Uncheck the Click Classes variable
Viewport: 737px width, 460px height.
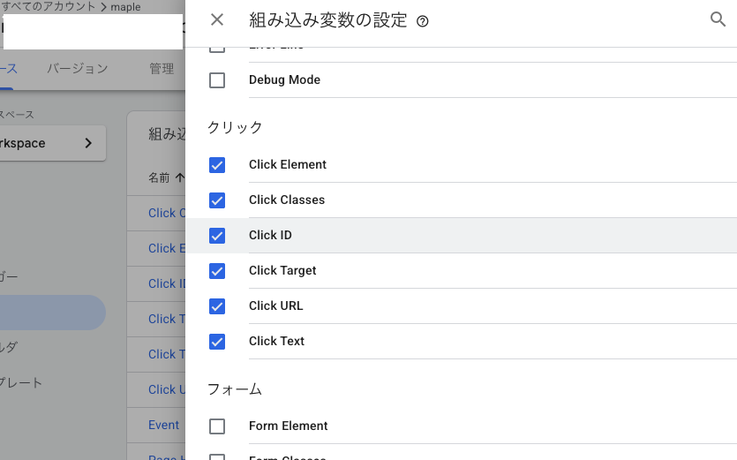tap(217, 200)
